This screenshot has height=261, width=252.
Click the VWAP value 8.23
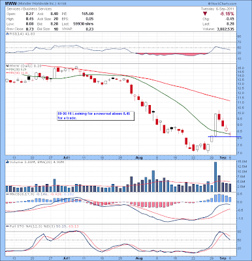click(x=89, y=29)
